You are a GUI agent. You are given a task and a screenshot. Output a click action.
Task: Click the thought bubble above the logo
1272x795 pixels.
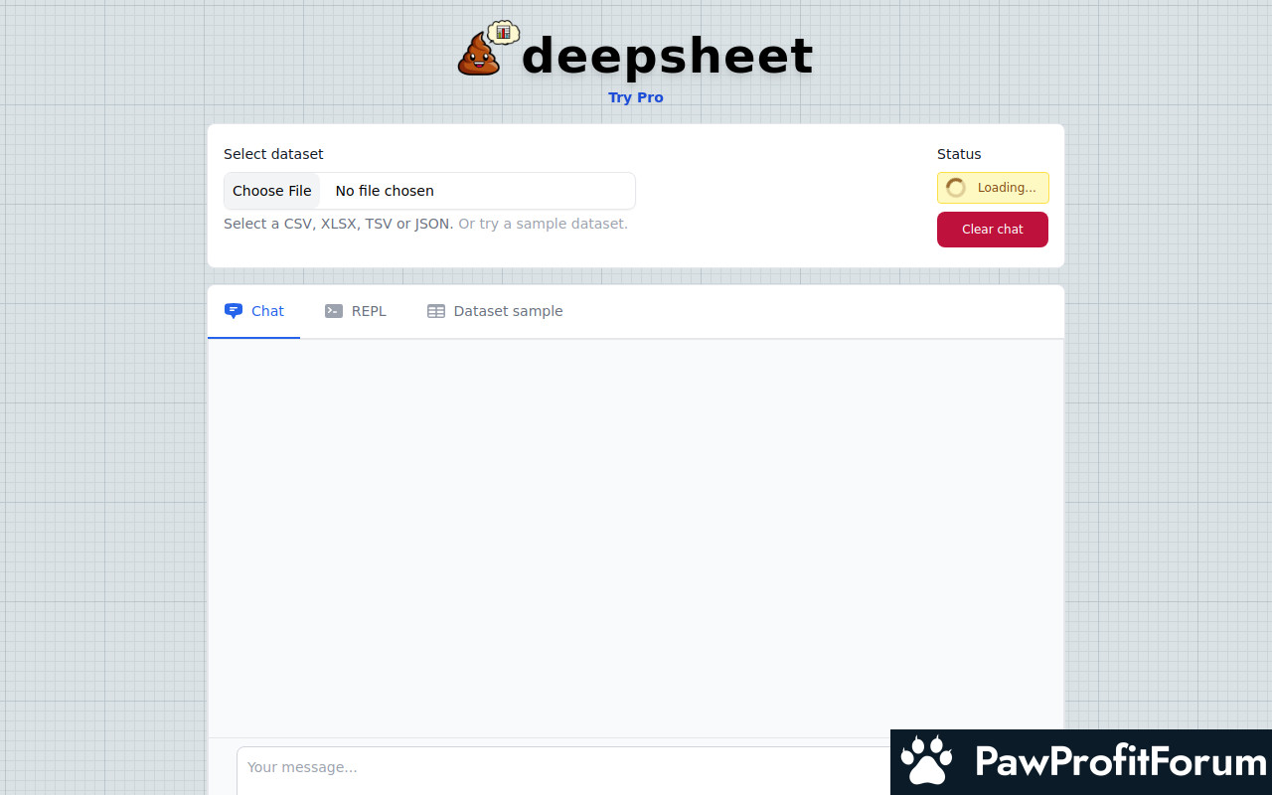click(x=504, y=32)
